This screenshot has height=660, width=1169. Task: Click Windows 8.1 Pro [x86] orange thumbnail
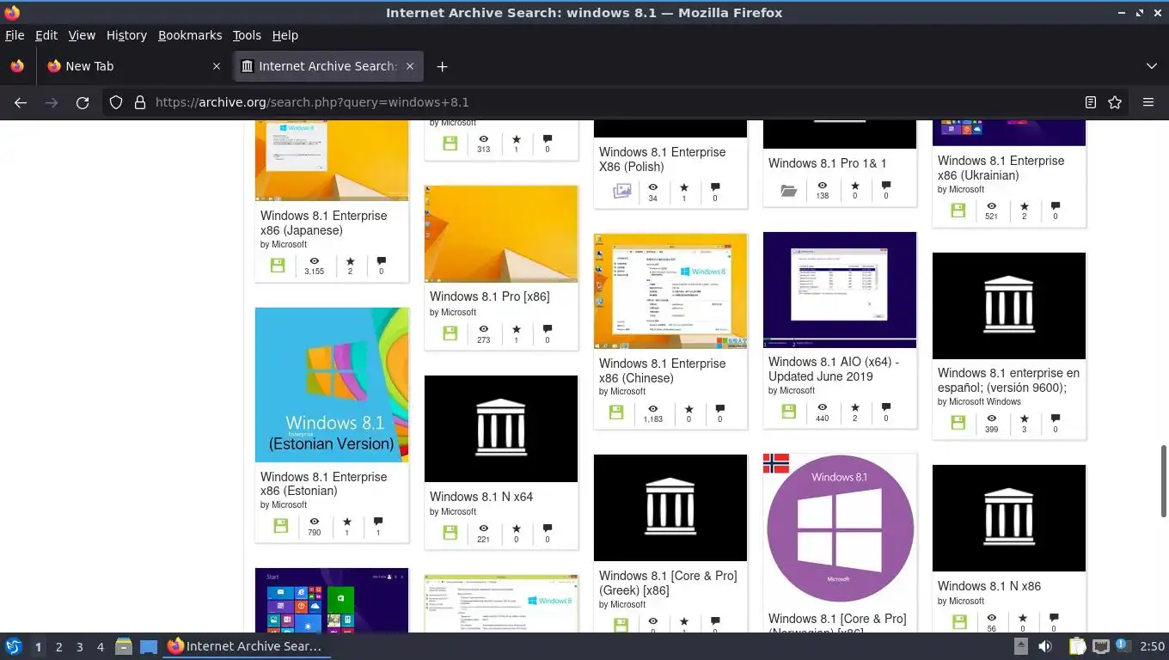(x=501, y=234)
